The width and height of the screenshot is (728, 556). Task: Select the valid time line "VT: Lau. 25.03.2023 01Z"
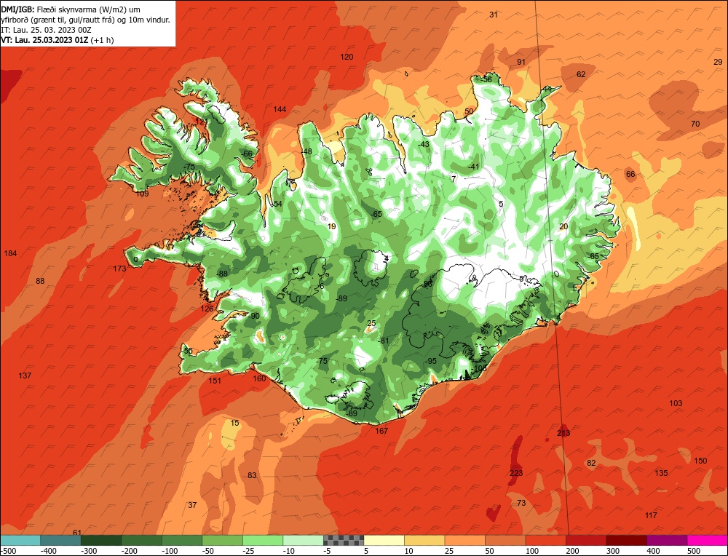click(44, 40)
